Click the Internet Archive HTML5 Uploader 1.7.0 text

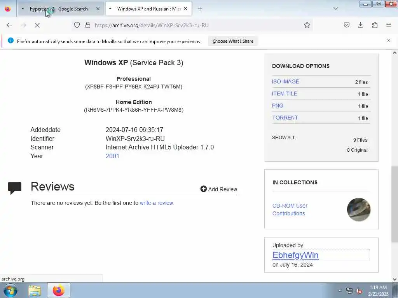pos(160,147)
